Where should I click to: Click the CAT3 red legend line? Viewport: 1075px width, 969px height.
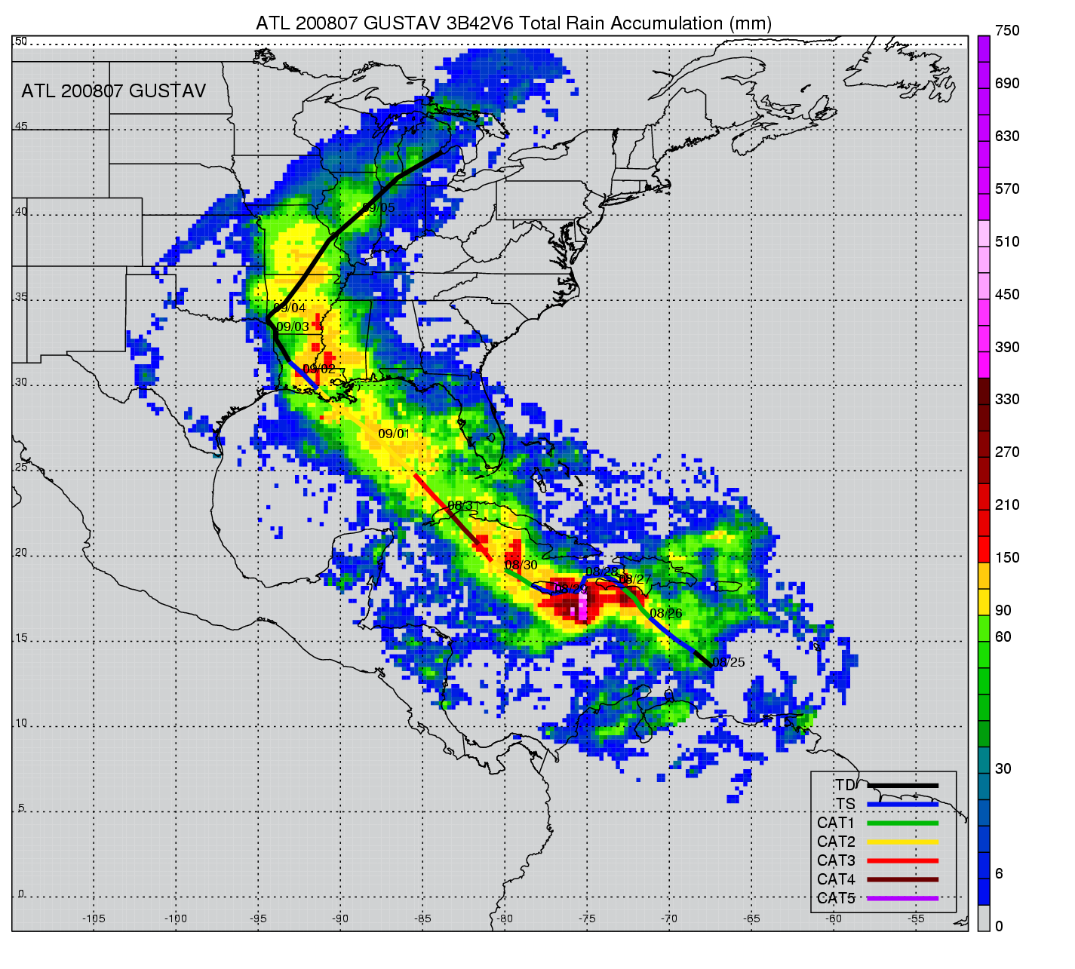coord(902,860)
